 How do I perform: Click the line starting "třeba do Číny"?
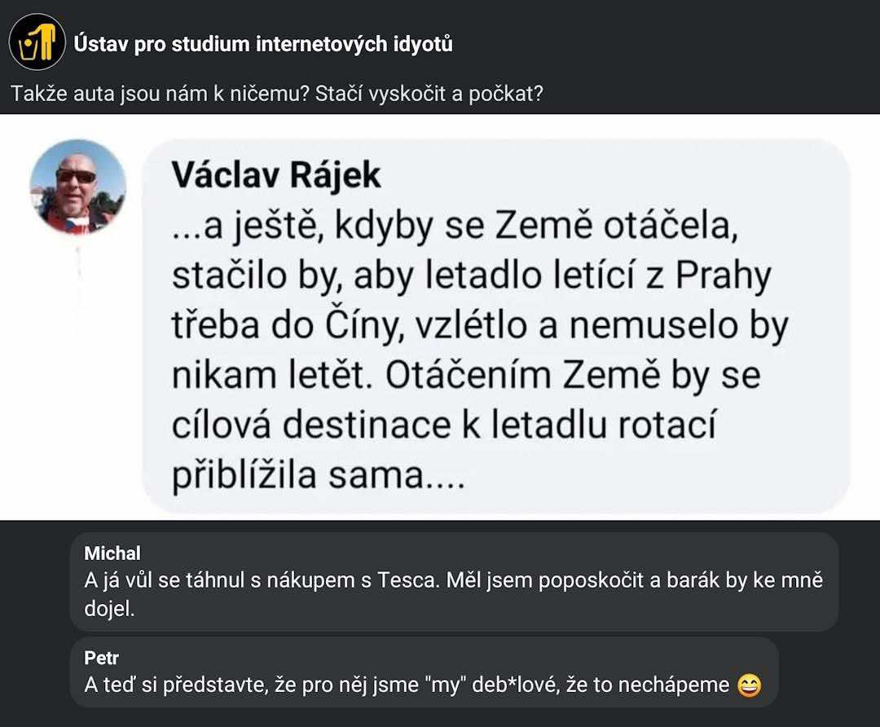(480, 327)
